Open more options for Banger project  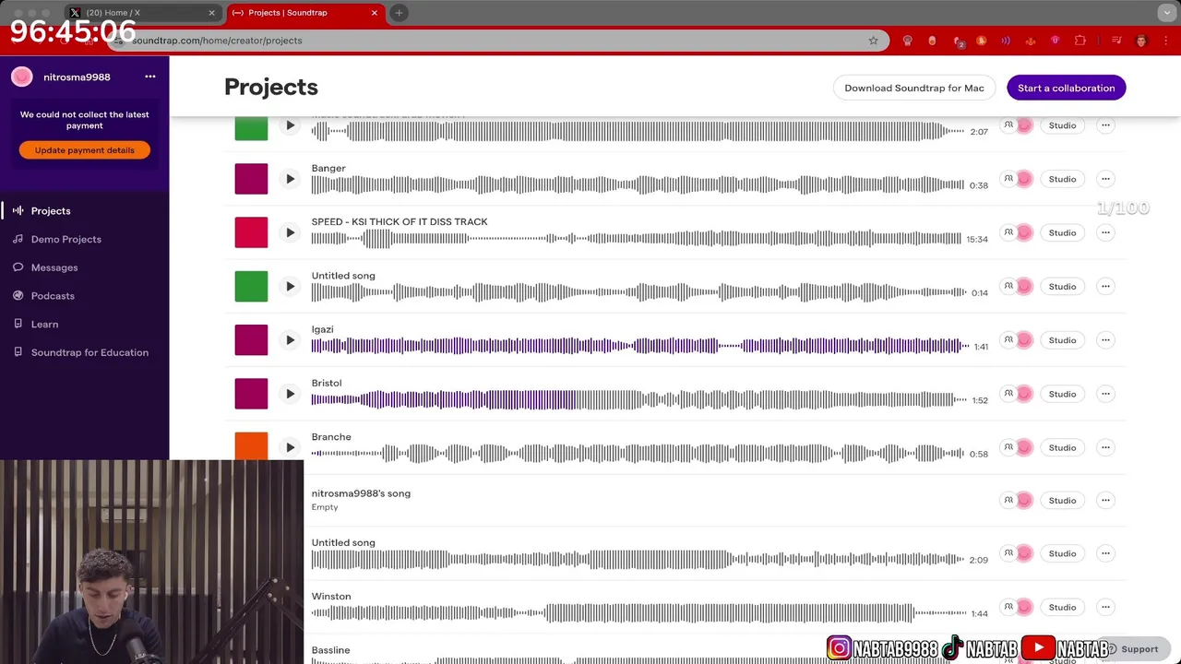1105,179
